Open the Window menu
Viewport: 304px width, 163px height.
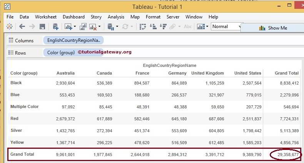click(x=194, y=17)
